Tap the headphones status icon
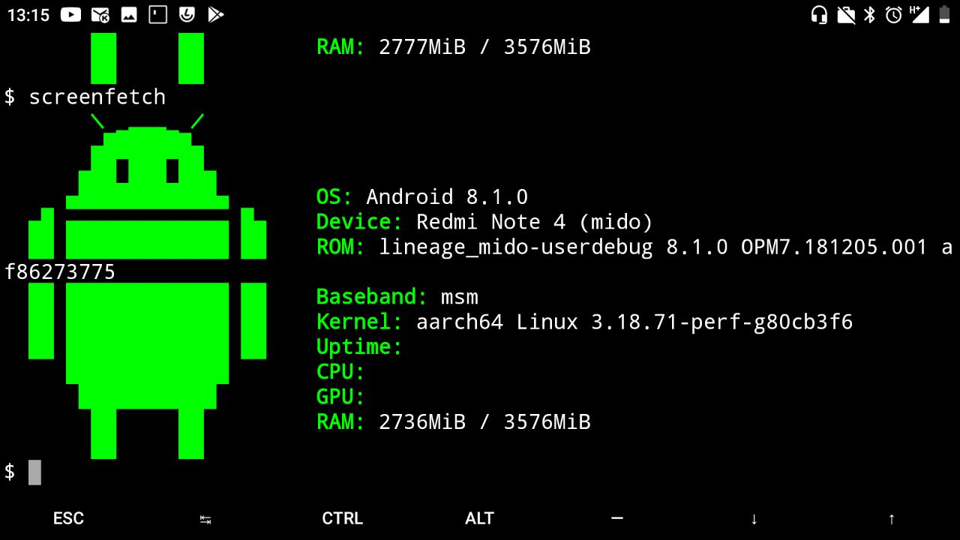The width and height of the screenshot is (960, 540). pos(820,14)
